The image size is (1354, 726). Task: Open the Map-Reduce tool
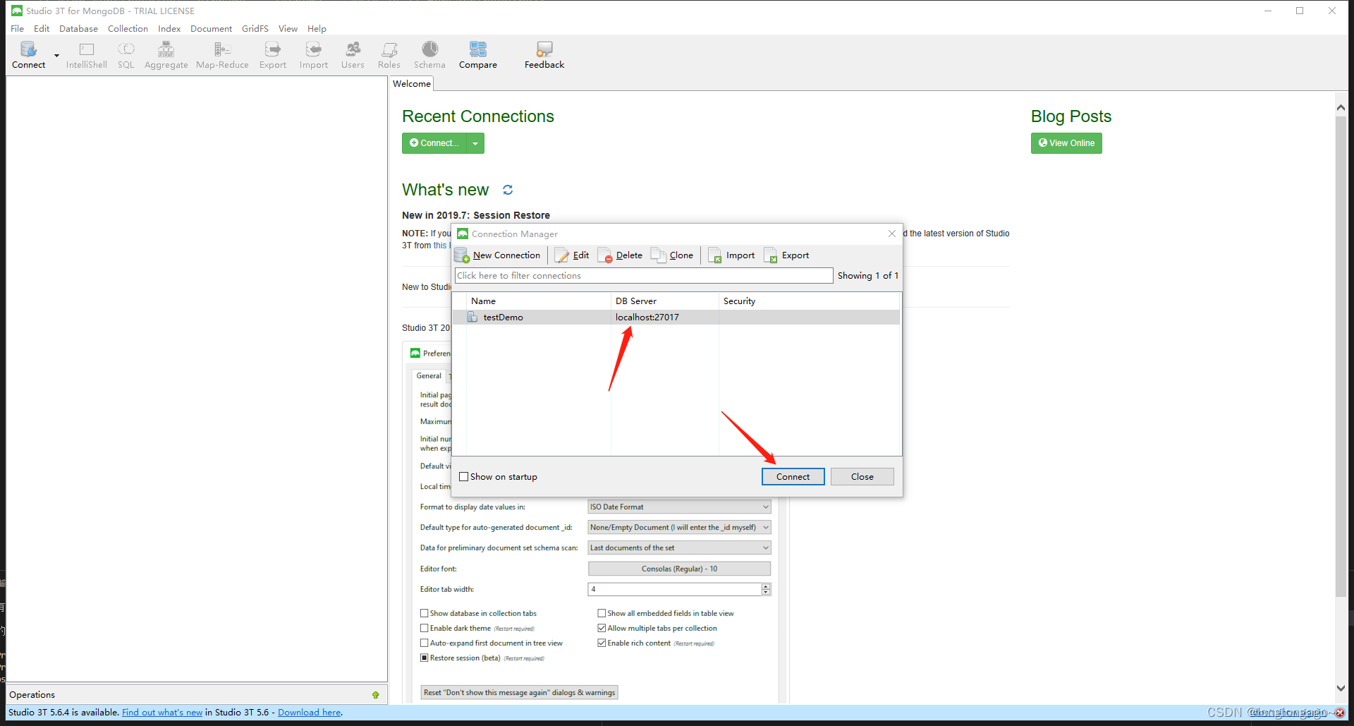[x=222, y=54]
